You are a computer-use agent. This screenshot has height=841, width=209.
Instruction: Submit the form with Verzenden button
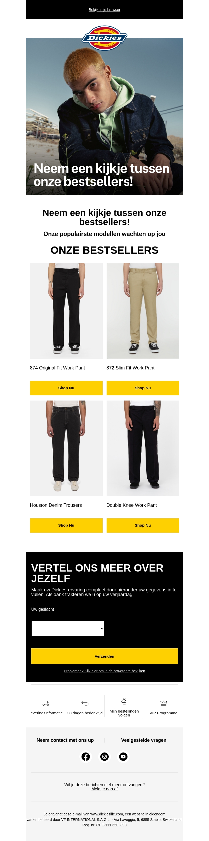pyautogui.click(x=104, y=656)
